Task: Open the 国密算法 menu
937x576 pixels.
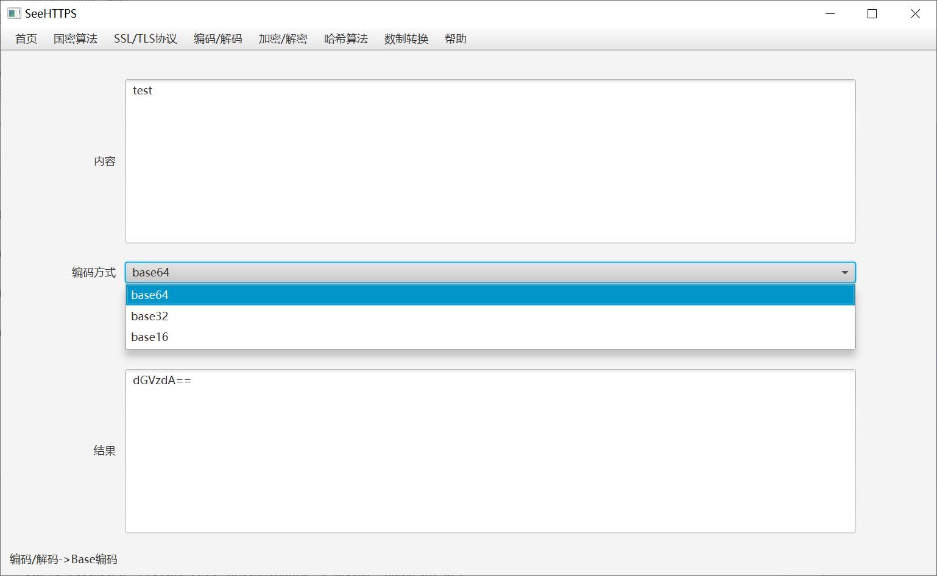Action: pos(76,39)
